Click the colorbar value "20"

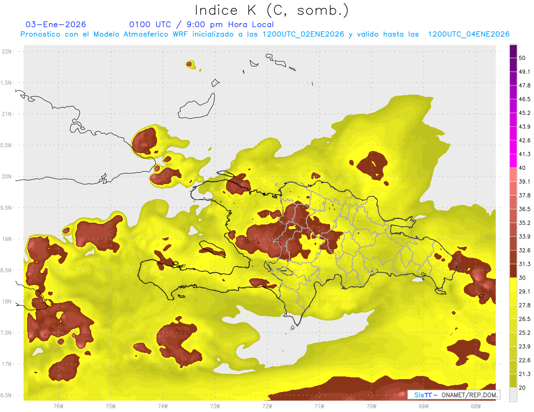[522, 388]
